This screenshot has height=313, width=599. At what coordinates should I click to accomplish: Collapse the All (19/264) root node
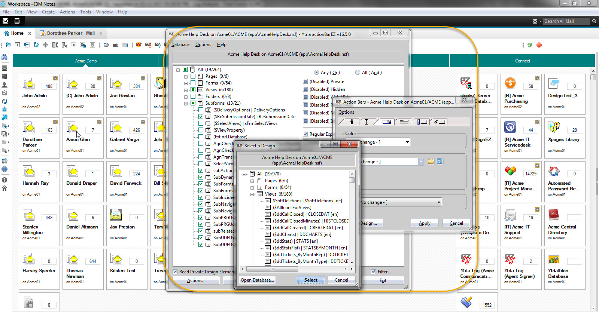pos(178,70)
